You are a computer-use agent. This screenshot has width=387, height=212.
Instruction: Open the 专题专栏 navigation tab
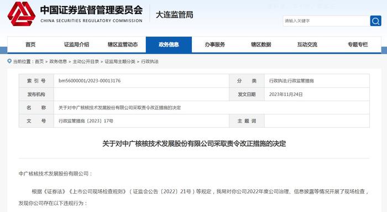(358, 45)
